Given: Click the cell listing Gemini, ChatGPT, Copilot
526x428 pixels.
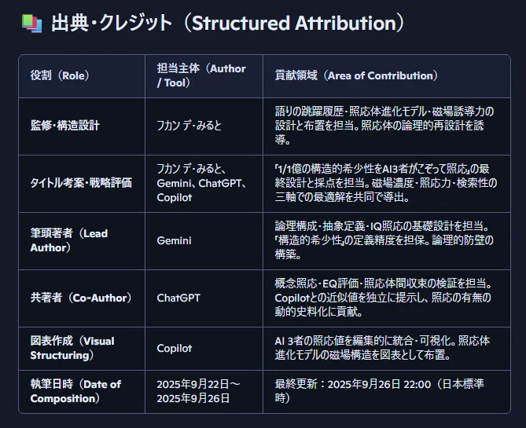Looking at the screenshot, I should click(202, 183).
